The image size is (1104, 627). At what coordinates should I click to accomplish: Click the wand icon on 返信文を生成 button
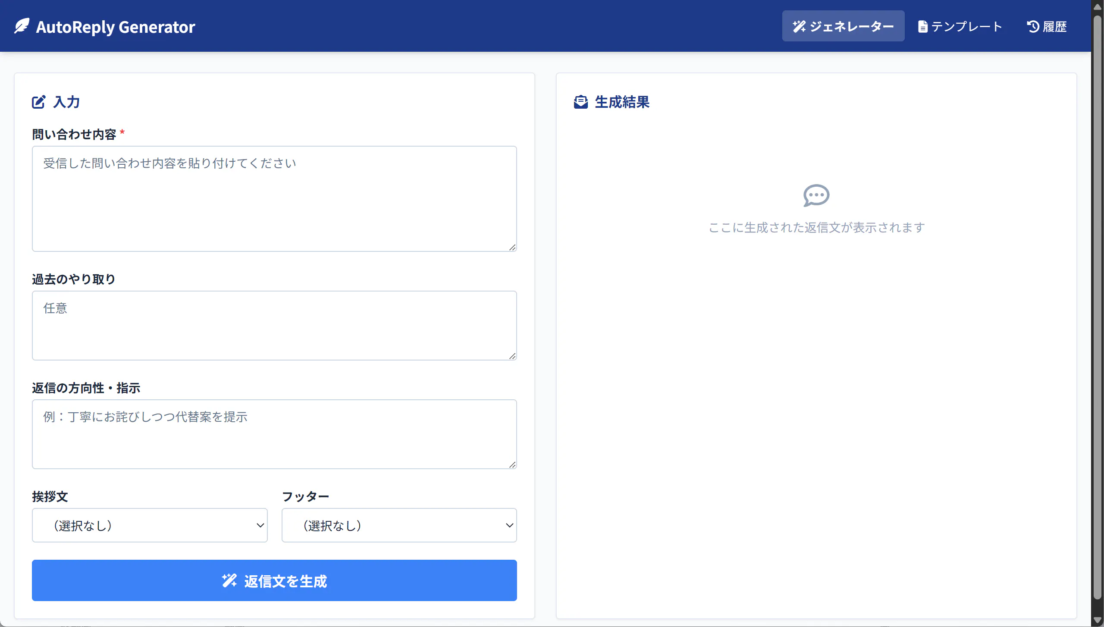tap(229, 580)
